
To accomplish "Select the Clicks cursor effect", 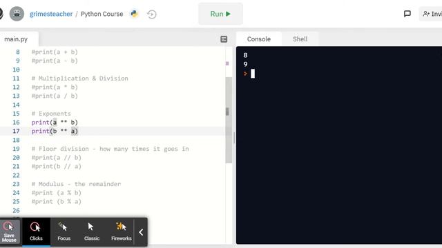I will (36, 231).
